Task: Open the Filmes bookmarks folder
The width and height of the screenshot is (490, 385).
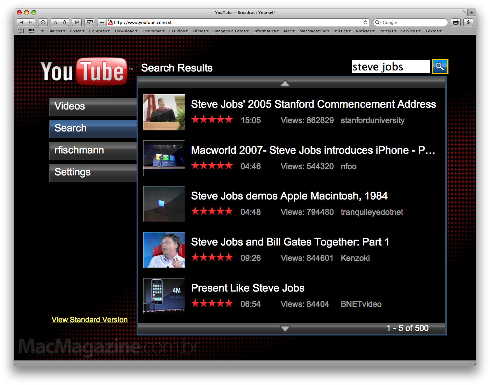Action: 200,31
